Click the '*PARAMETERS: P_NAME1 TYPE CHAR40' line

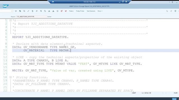(63, 81)
